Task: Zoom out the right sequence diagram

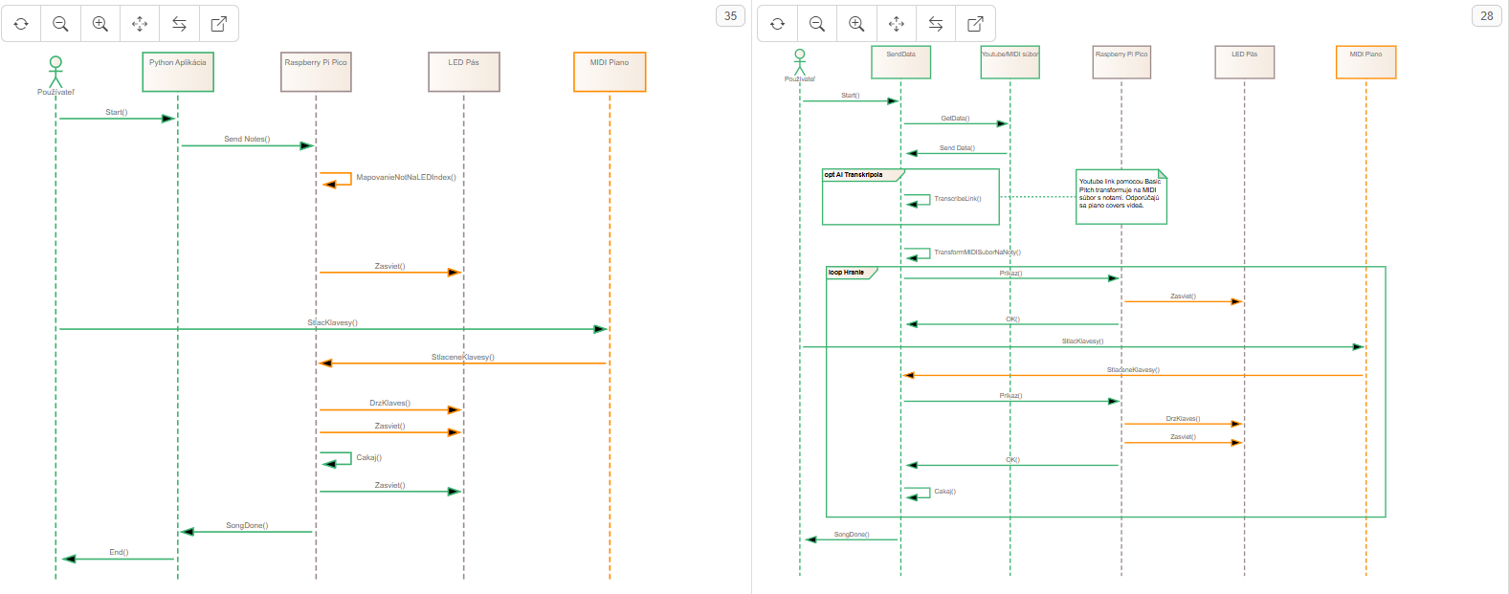Action: (x=816, y=24)
